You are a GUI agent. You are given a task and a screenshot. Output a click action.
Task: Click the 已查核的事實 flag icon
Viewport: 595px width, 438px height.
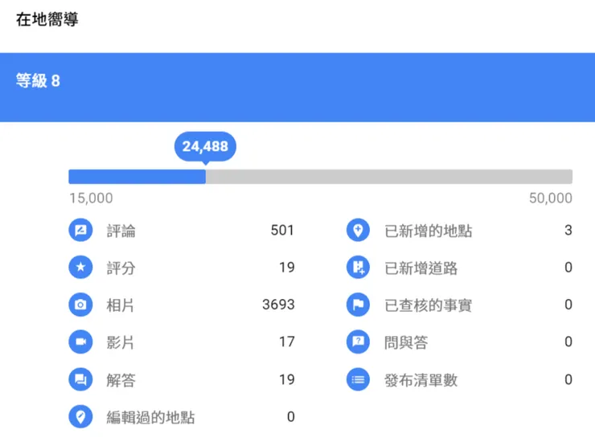pyautogui.click(x=358, y=305)
